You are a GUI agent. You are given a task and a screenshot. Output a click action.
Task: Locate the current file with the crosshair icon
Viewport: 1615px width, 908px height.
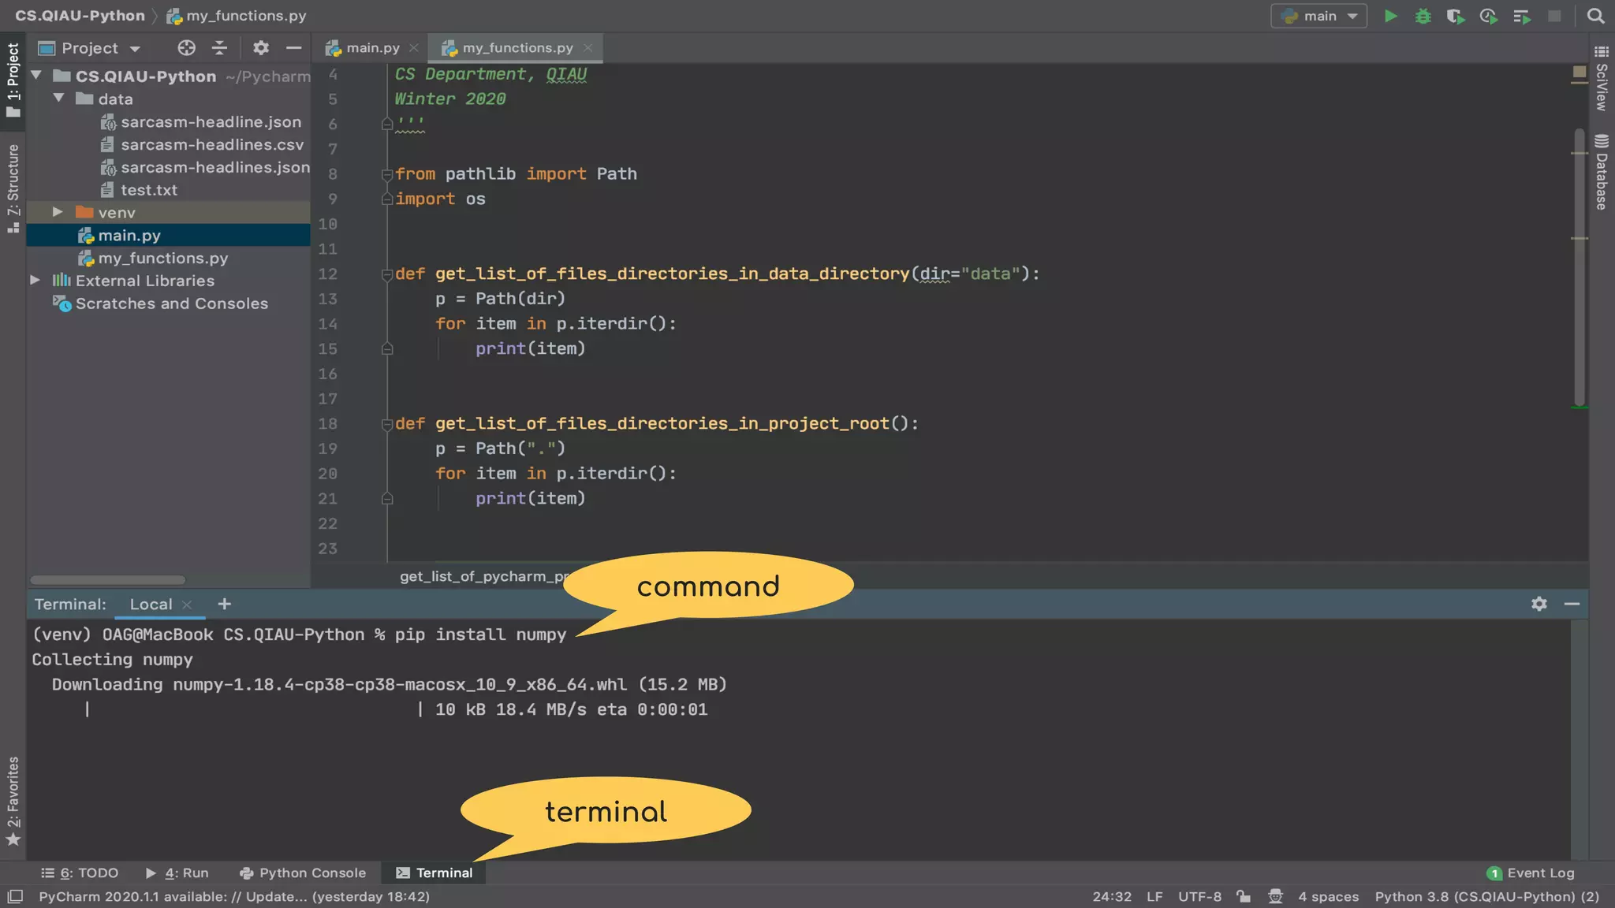coord(186,48)
